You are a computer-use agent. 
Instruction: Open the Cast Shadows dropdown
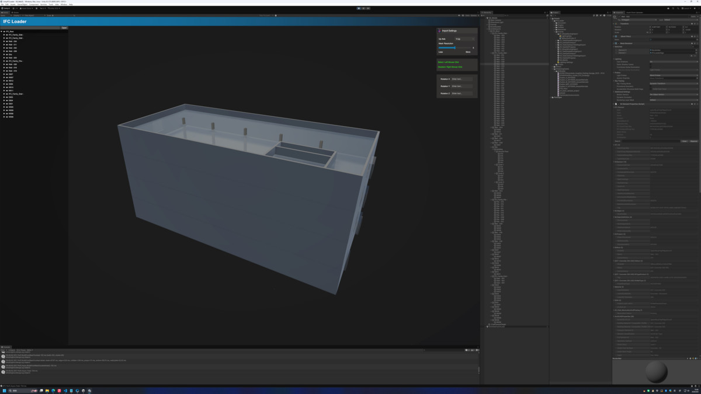tap(674, 61)
